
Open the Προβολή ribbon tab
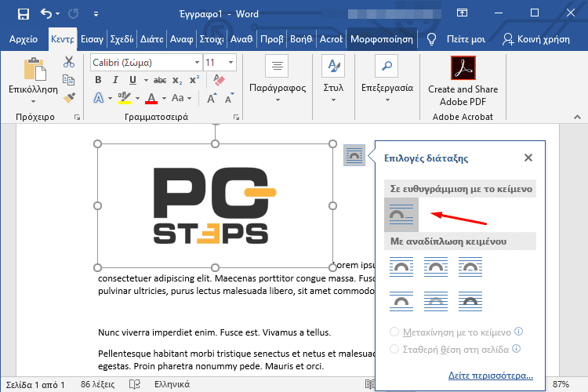271,39
